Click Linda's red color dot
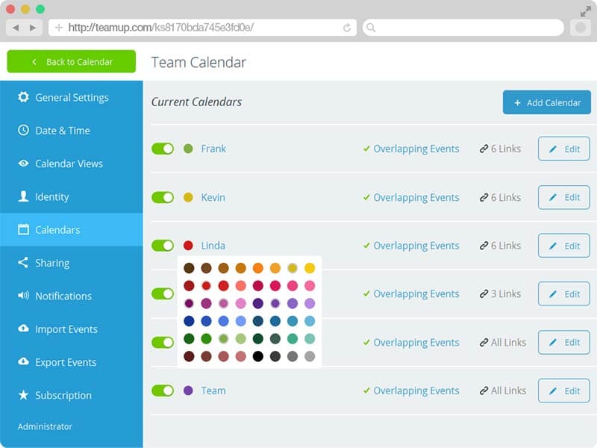The image size is (597, 448). (188, 246)
